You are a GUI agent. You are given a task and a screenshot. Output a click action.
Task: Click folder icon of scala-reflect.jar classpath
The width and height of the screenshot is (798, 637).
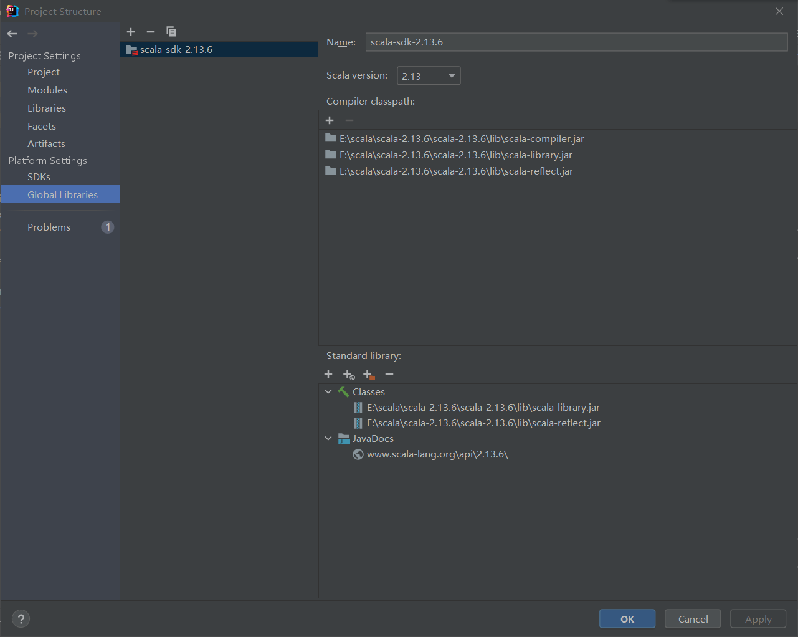pos(331,171)
